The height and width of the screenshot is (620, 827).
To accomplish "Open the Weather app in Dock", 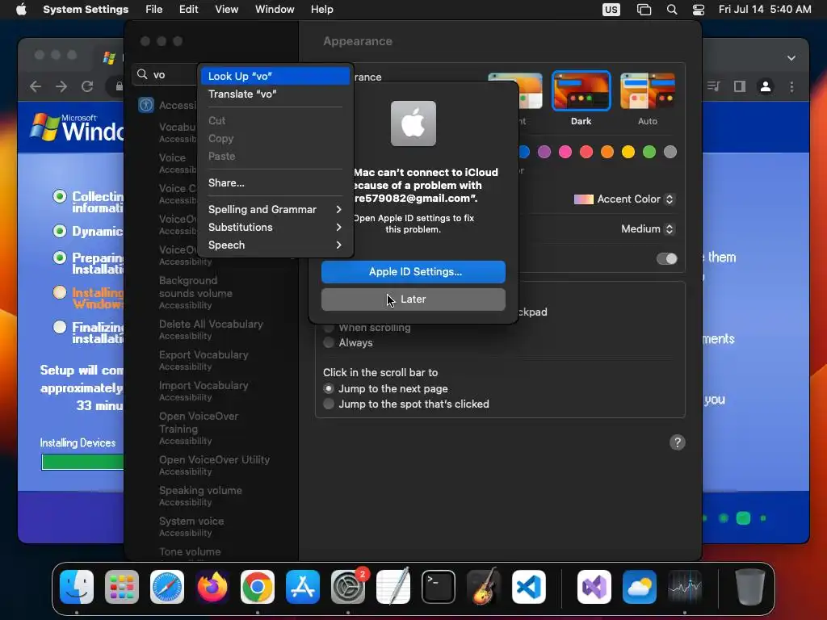I will pyautogui.click(x=640, y=587).
